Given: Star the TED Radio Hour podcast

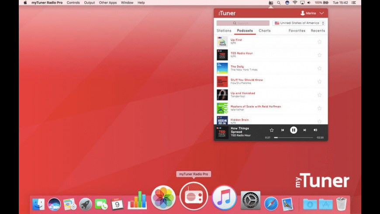Looking at the screenshot, I should point(319,55).
